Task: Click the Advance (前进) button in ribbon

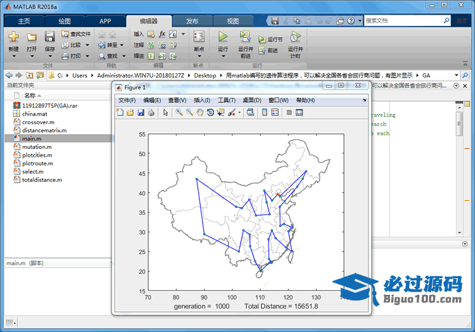Action: [x=268, y=50]
